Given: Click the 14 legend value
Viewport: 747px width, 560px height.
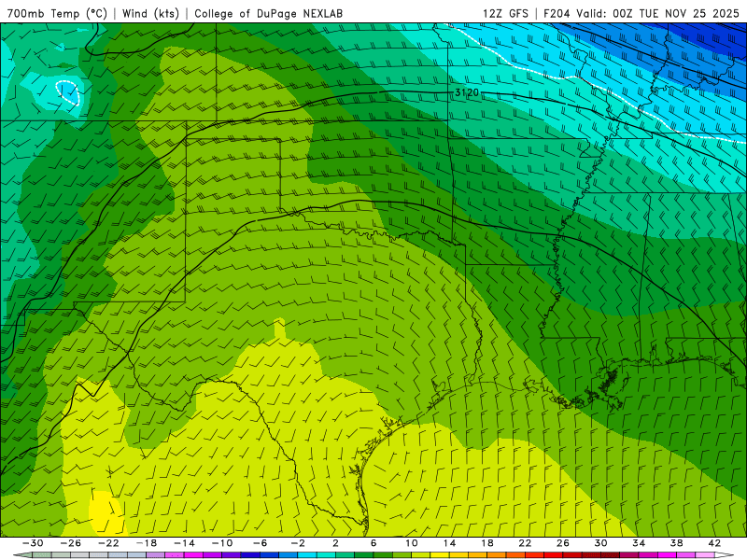Looking at the screenshot, I should click(x=449, y=543).
